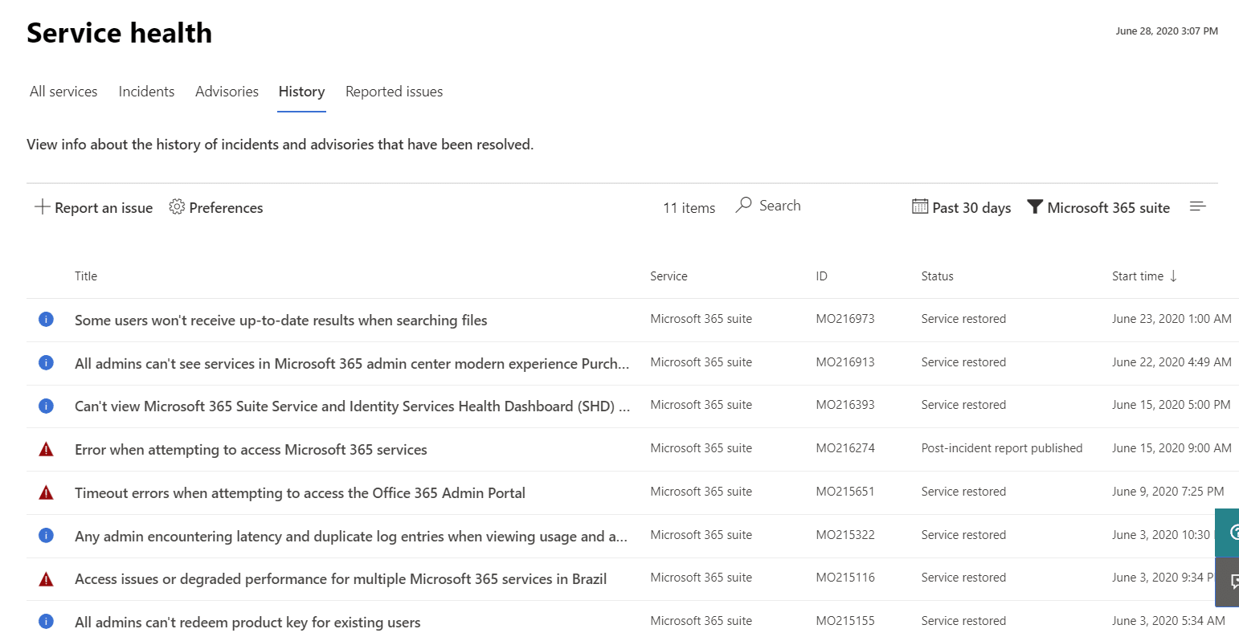Click ID cell MO216274

pyautogui.click(x=845, y=448)
